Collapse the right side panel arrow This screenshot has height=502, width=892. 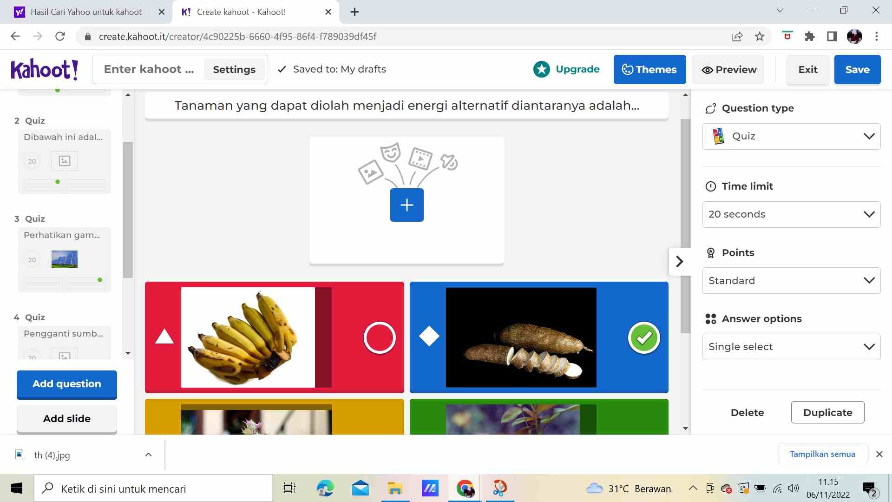[x=680, y=261]
